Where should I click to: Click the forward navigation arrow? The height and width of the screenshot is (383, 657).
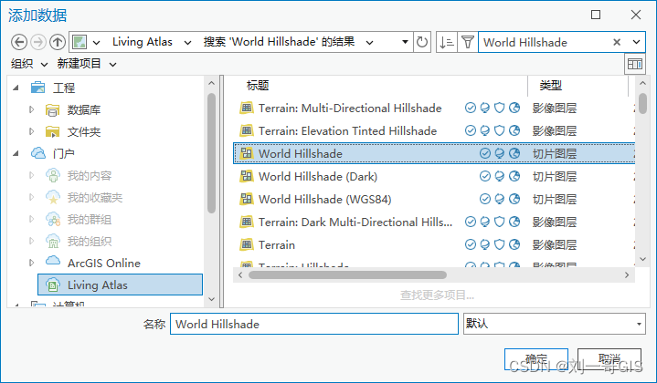pos(38,42)
